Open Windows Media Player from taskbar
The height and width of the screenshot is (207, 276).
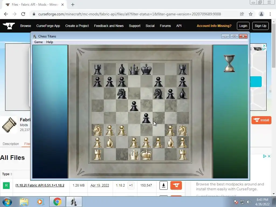[x=40, y=202]
